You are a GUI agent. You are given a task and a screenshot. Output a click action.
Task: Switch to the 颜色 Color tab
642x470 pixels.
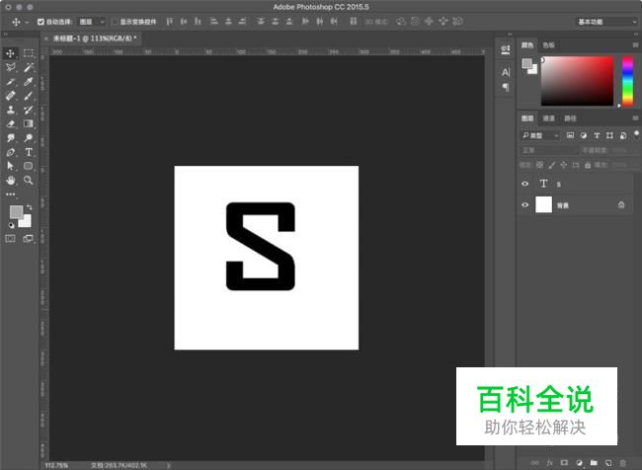pyautogui.click(x=527, y=45)
